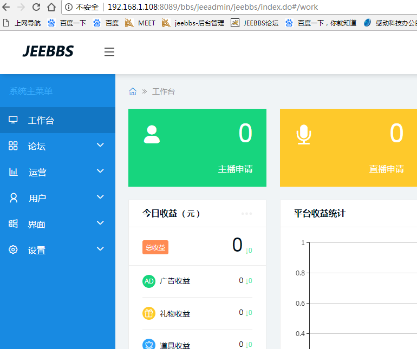Click the hamburger menu icon to collapse sidebar
The height and width of the screenshot is (349, 417).
click(x=109, y=52)
